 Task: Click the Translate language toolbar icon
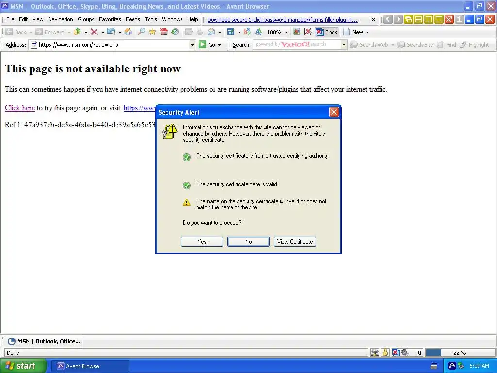(x=247, y=32)
